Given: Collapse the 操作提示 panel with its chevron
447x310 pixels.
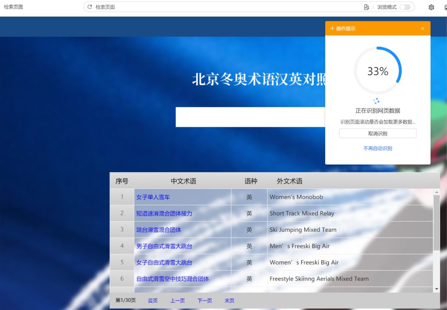Looking at the screenshot, I should [423, 28].
